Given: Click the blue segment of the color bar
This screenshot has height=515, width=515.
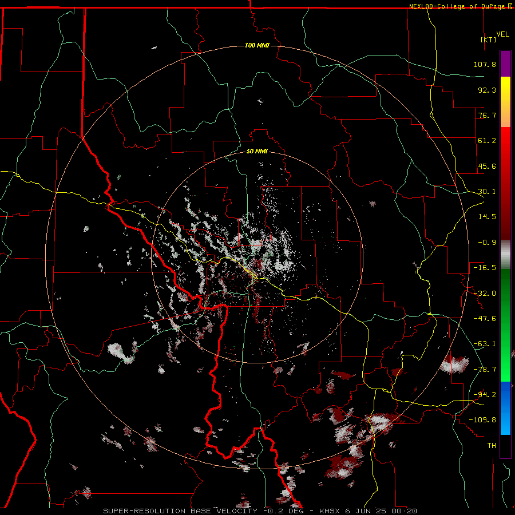Looking at the screenshot, I should click(x=505, y=408).
